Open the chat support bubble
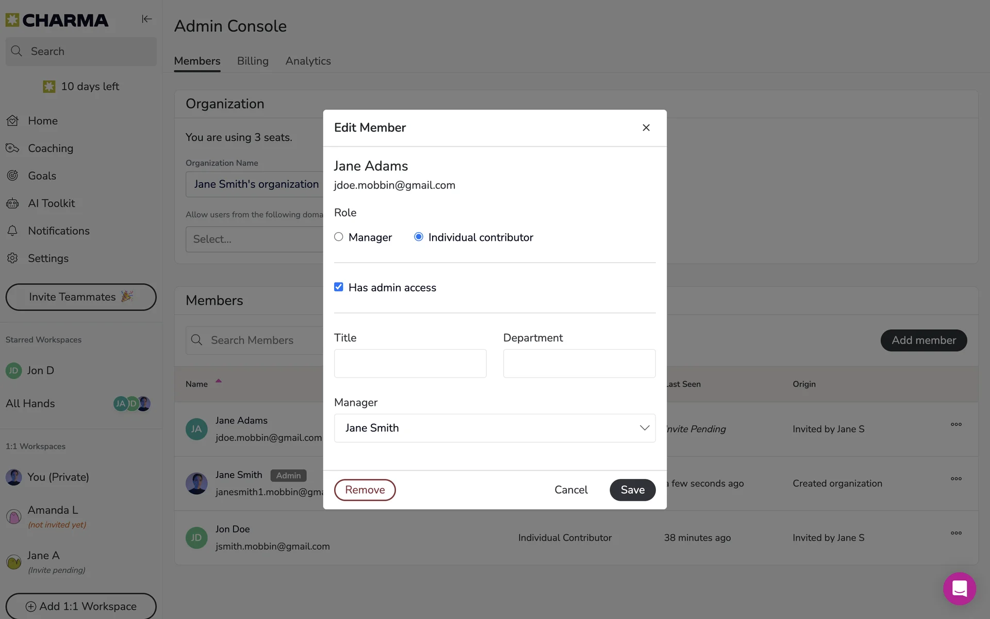 point(959,589)
